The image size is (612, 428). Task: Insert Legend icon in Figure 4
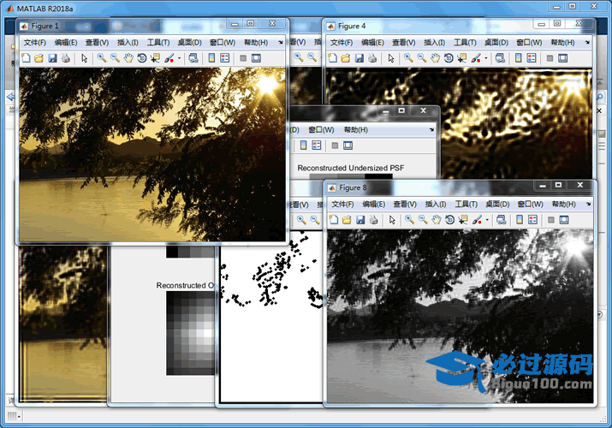click(532, 58)
